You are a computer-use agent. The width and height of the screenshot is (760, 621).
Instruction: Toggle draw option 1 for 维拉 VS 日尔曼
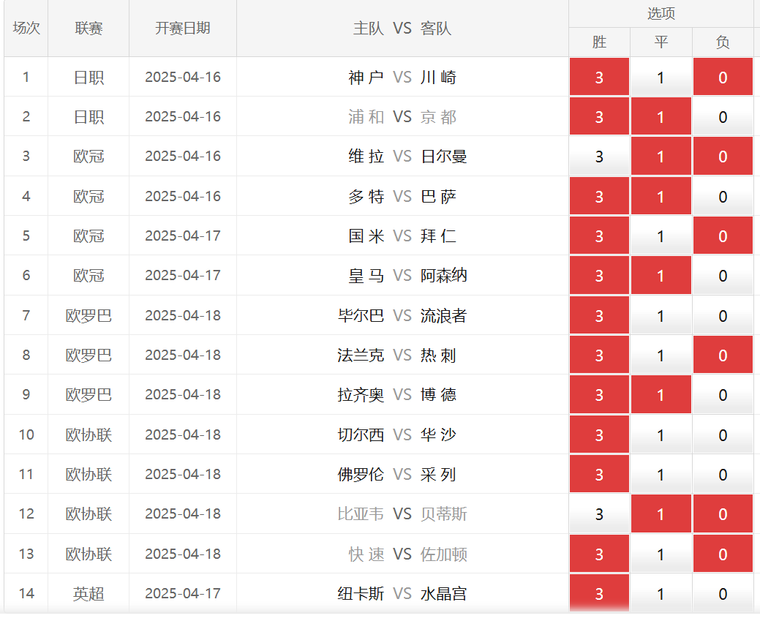point(661,156)
